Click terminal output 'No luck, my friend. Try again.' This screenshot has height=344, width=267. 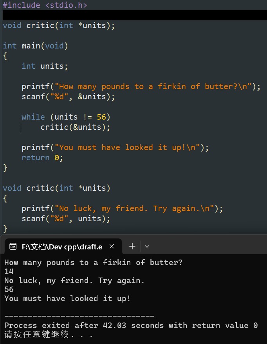74,281
